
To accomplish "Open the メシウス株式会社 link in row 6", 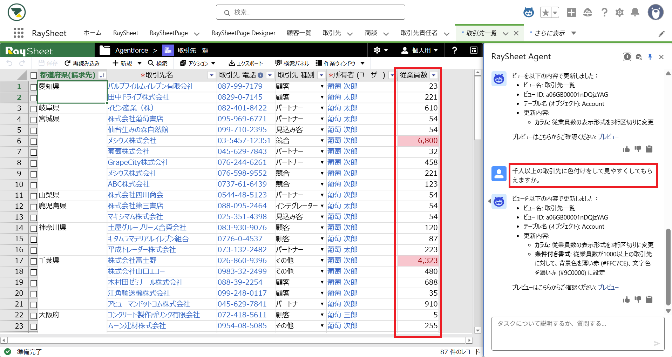I will click(132, 141).
